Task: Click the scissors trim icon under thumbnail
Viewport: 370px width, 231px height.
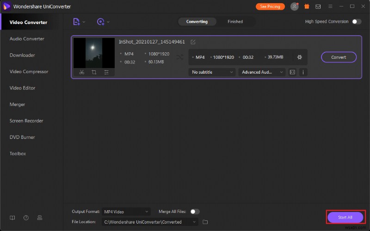Action: point(81,72)
